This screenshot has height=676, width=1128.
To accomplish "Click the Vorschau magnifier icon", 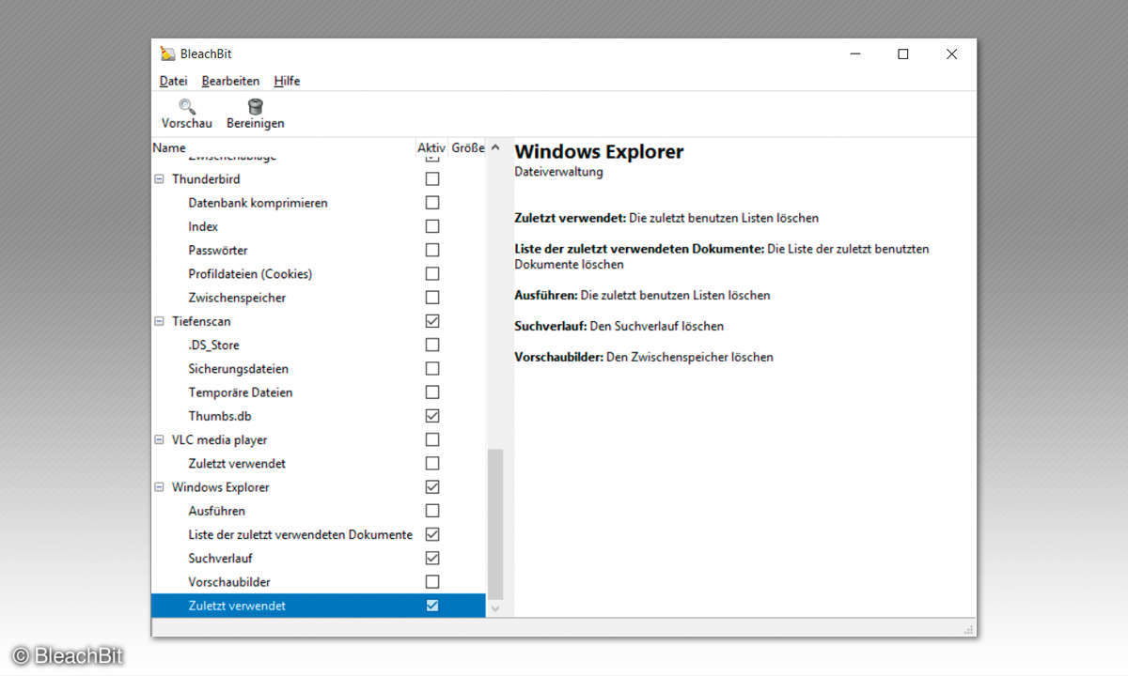I will click(187, 106).
